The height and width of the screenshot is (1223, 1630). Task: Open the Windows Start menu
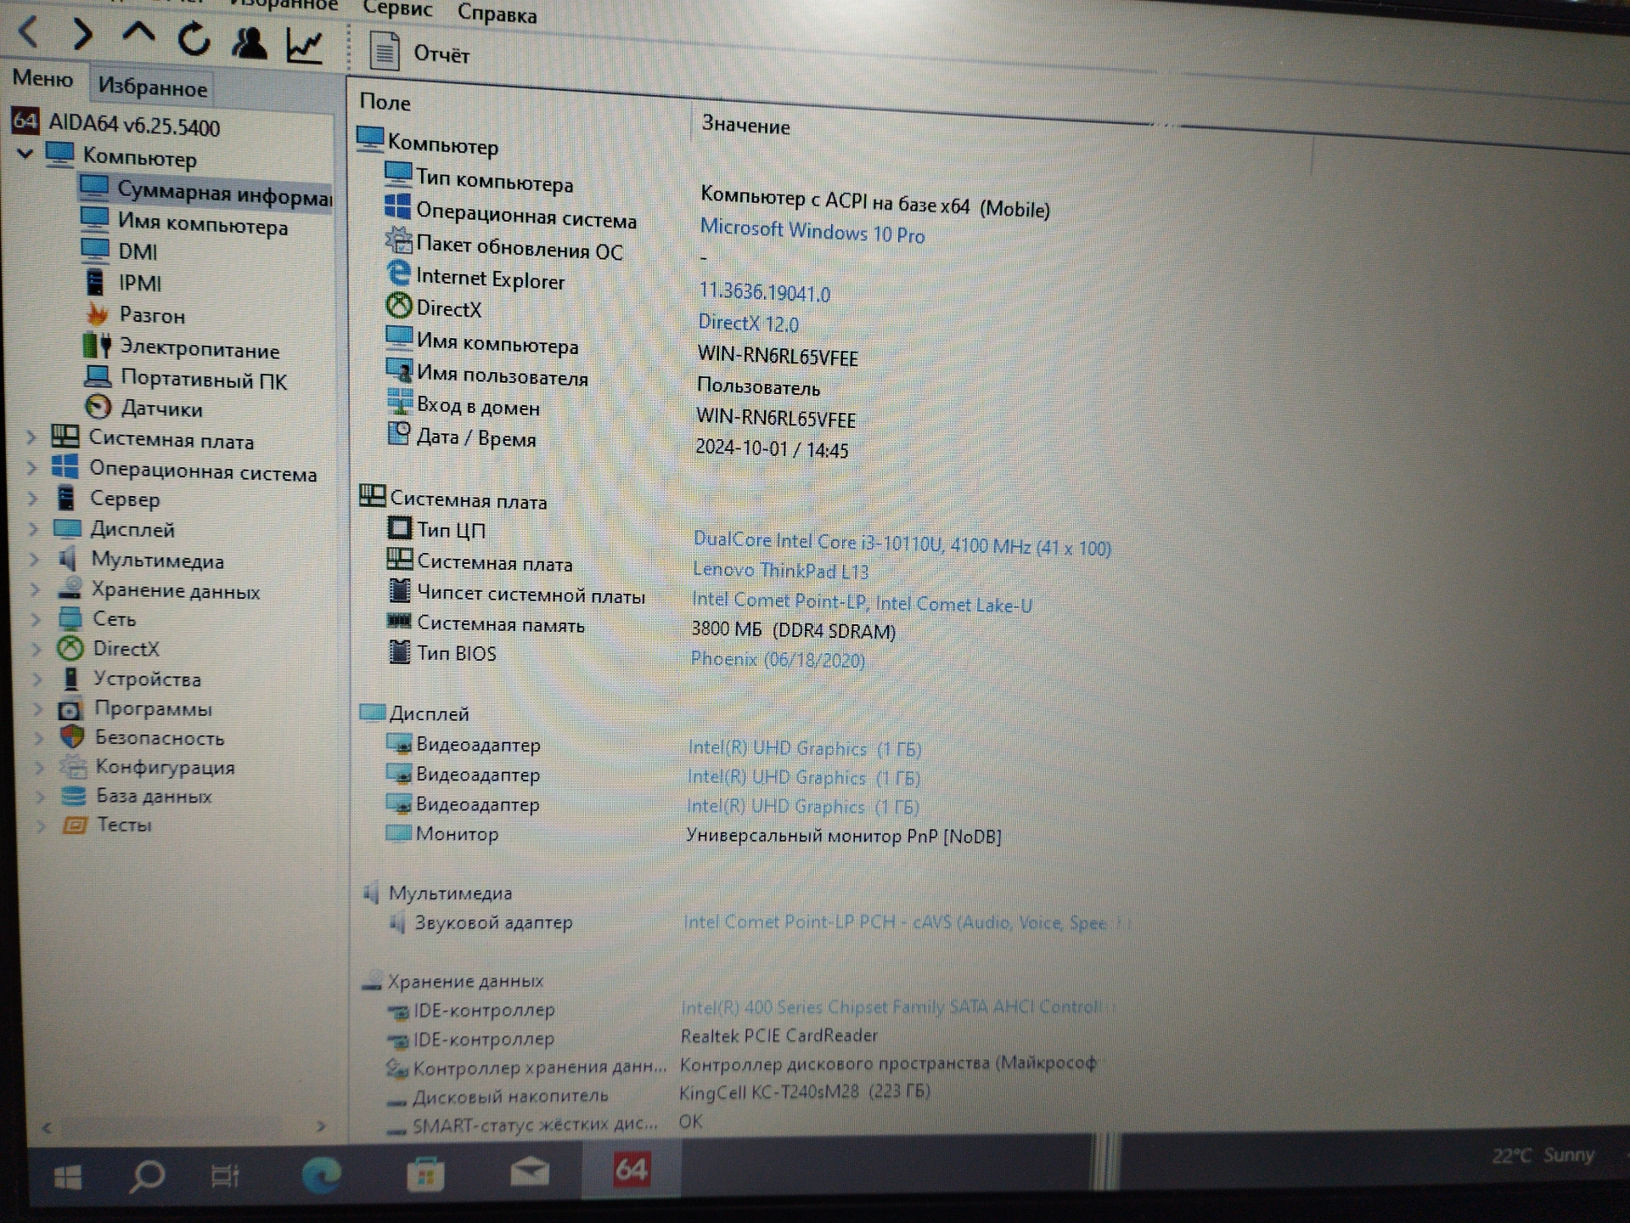[x=68, y=1176]
